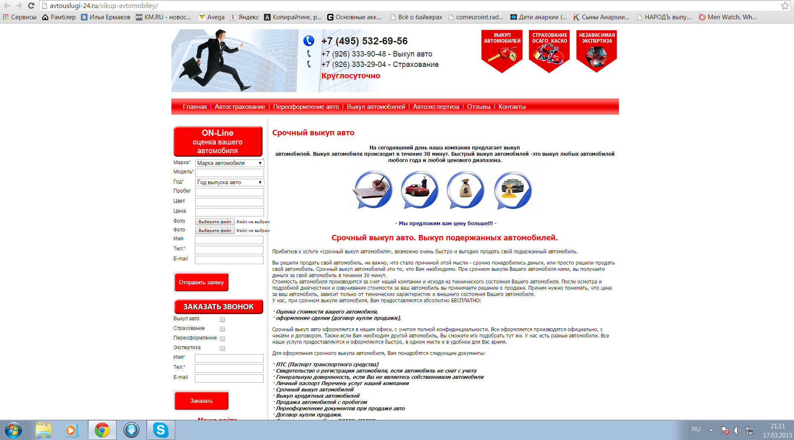Open the Выкуп автомобилей menu item
The image size is (794, 440).
tap(376, 107)
